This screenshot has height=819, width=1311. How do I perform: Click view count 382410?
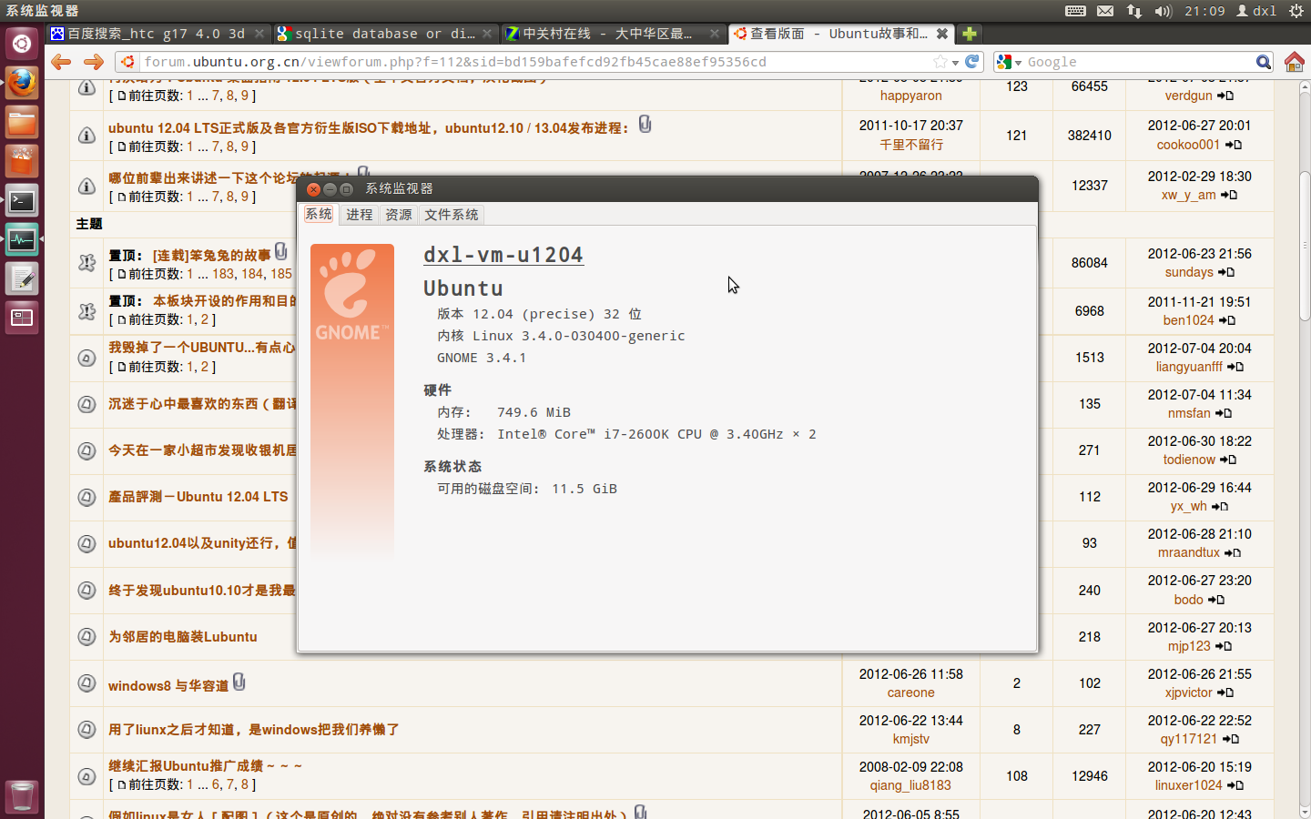[1090, 136]
